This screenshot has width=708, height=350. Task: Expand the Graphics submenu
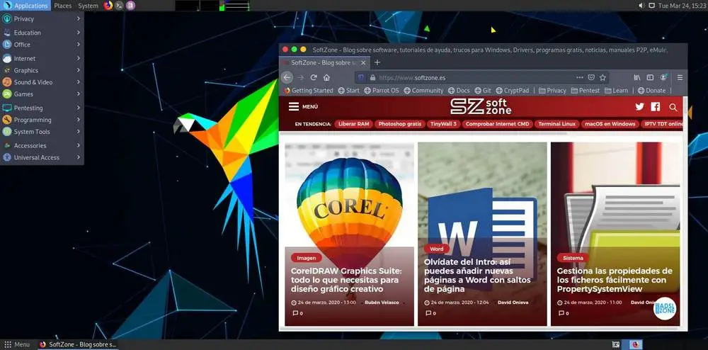tap(42, 70)
